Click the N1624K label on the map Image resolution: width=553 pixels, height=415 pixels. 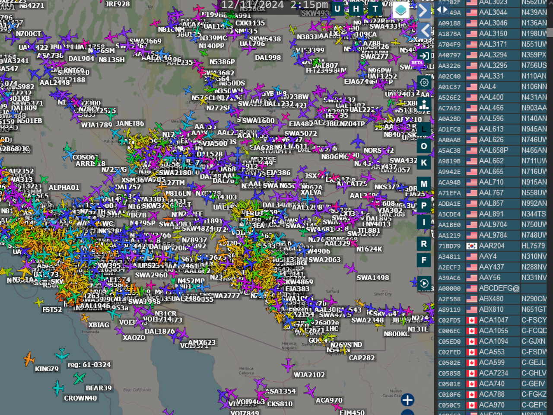click(x=369, y=249)
